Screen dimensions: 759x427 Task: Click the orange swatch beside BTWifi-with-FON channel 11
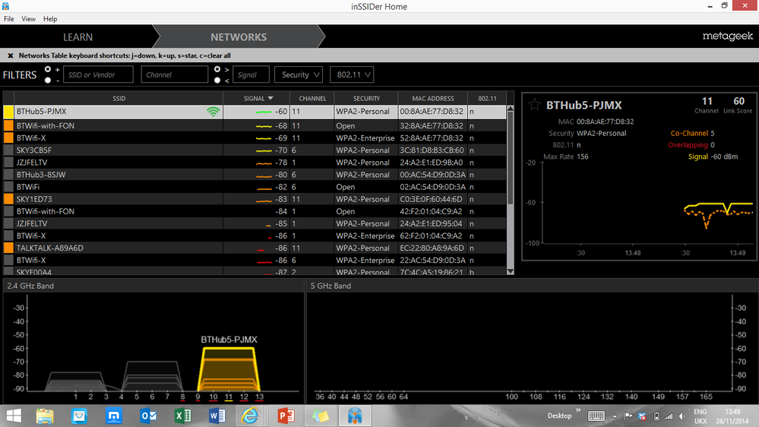(x=8, y=126)
